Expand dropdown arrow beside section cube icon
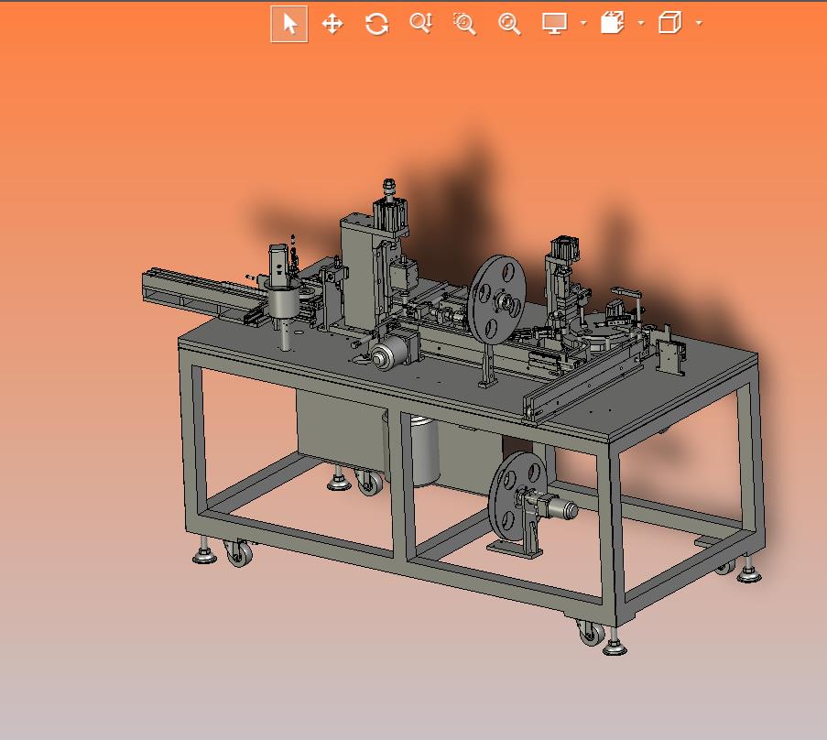 [x=641, y=23]
